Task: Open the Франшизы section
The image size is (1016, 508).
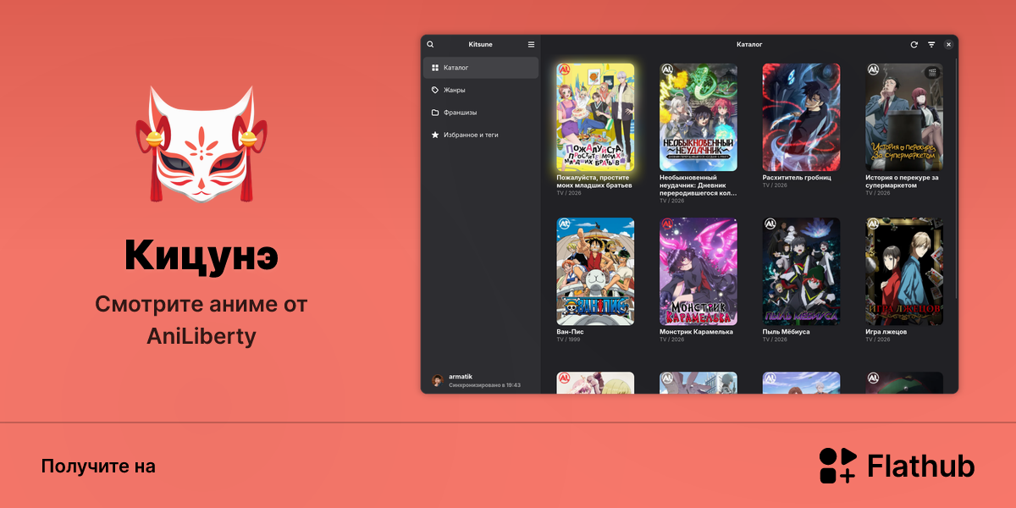Action: tap(481, 113)
